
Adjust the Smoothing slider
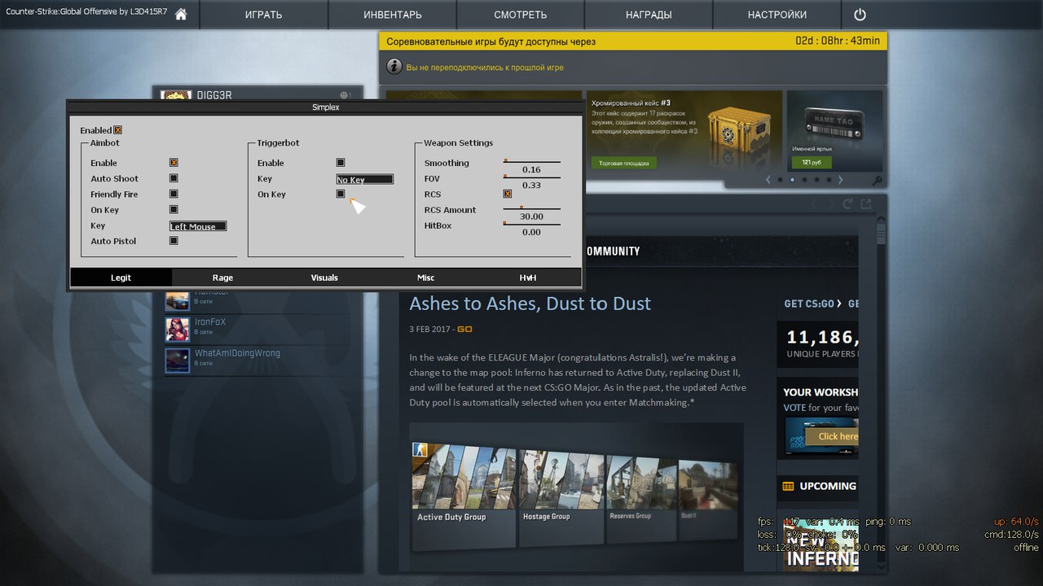[531, 162]
